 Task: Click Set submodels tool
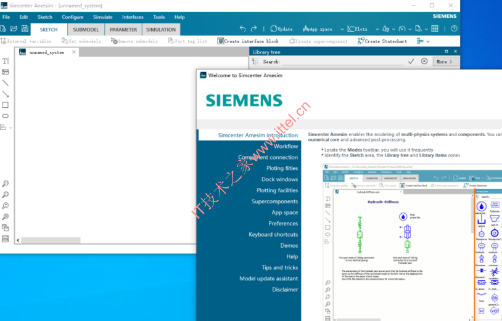(x=81, y=41)
